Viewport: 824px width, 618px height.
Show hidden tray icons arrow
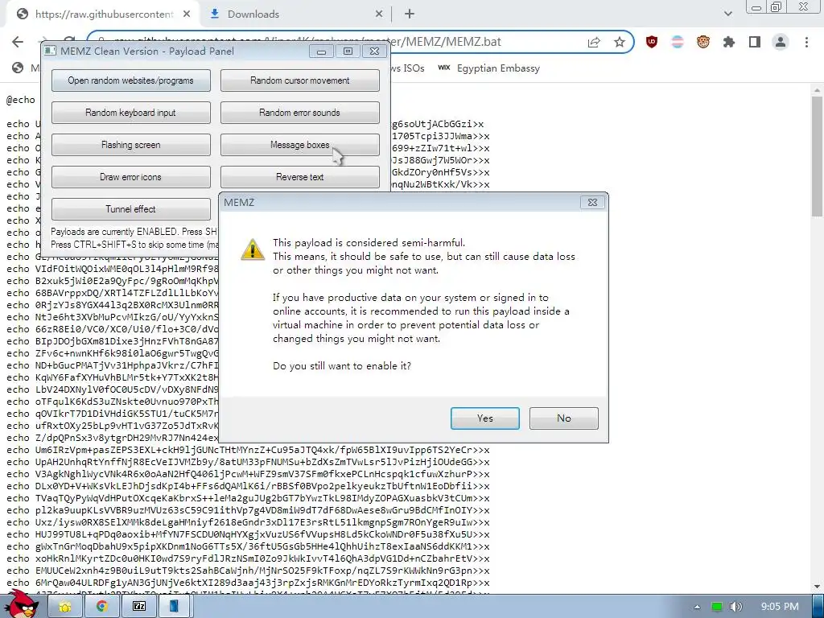[x=697, y=607]
